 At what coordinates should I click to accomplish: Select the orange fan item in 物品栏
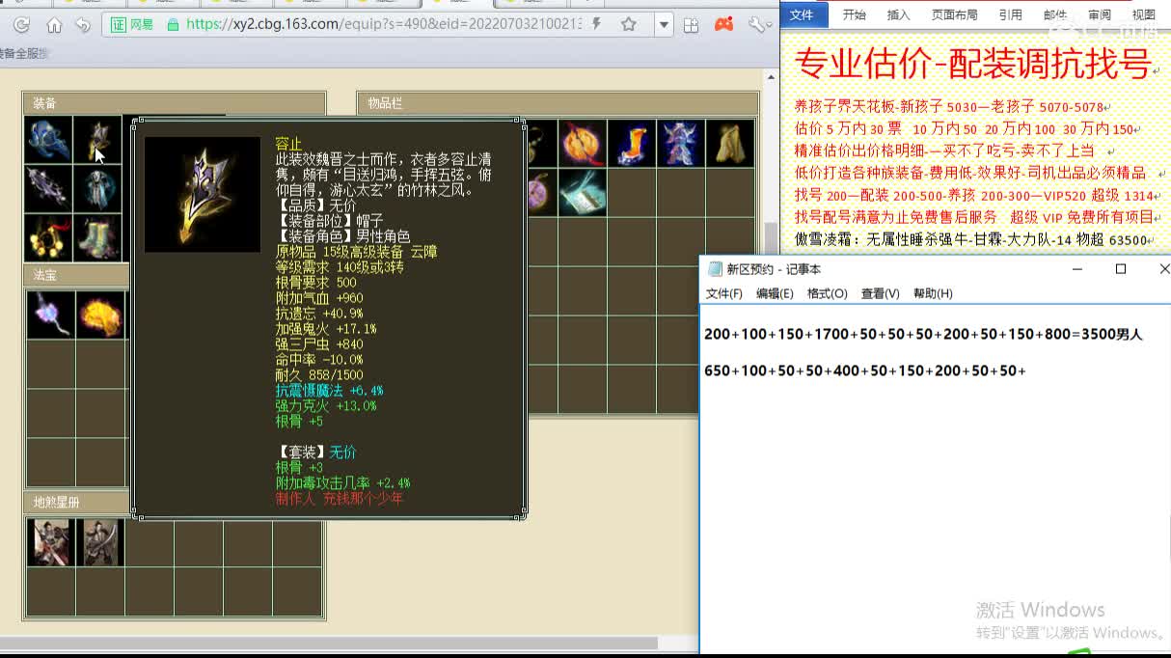pyautogui.click(x=582, y=143)
